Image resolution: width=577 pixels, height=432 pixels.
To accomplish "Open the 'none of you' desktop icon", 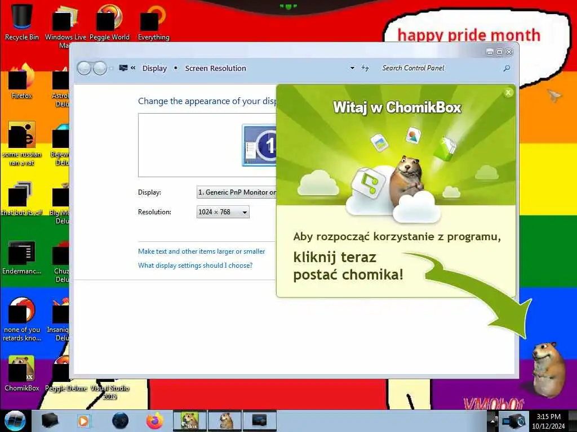I will click(x=22, y=319).
